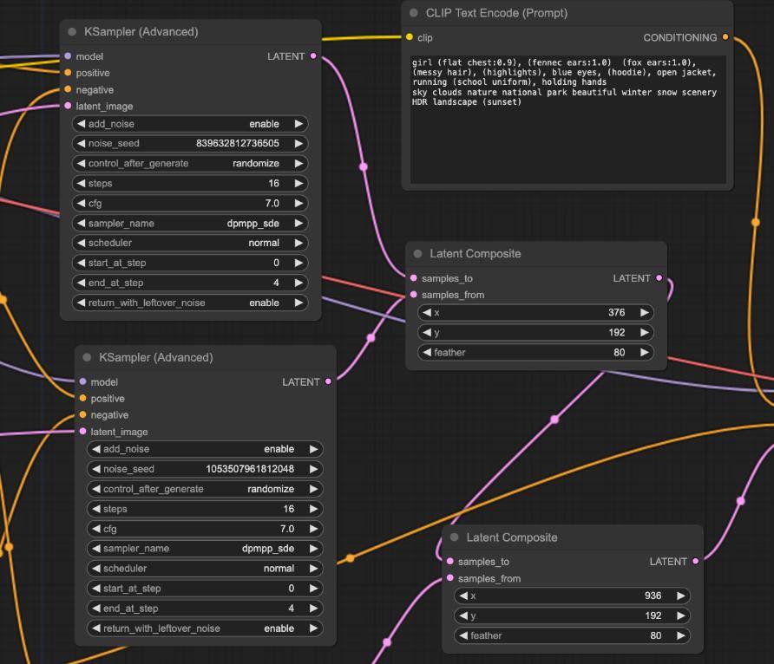This screenshot has height=664, width=774.
Task: Open control_after_generate dropdown on the lower KSampler
Action: [x=205, y=489]
